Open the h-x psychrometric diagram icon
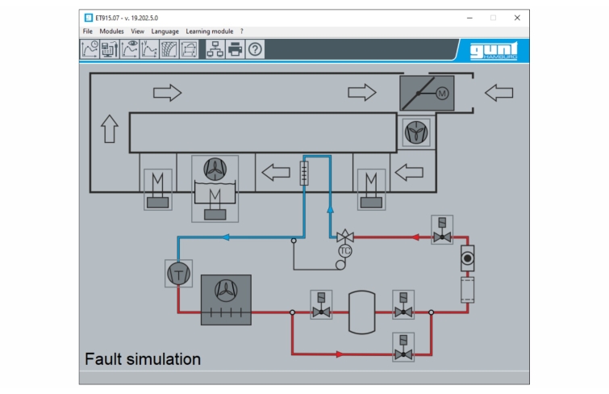Screen dimensions: 609x394 click(x=169, y=49)
